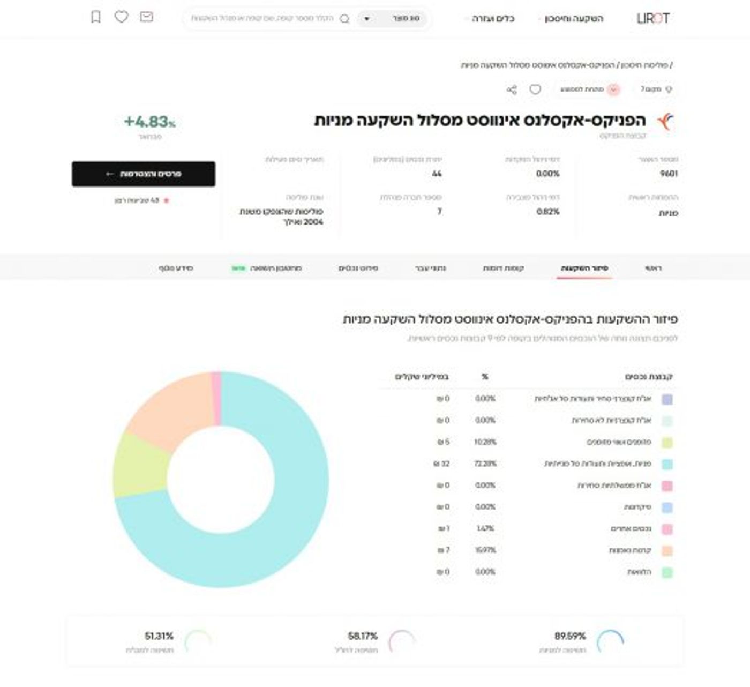Open the bookmark icon in header
This screenshot has width=750, height=687.
pyautogui.click(x=96, y=17)
